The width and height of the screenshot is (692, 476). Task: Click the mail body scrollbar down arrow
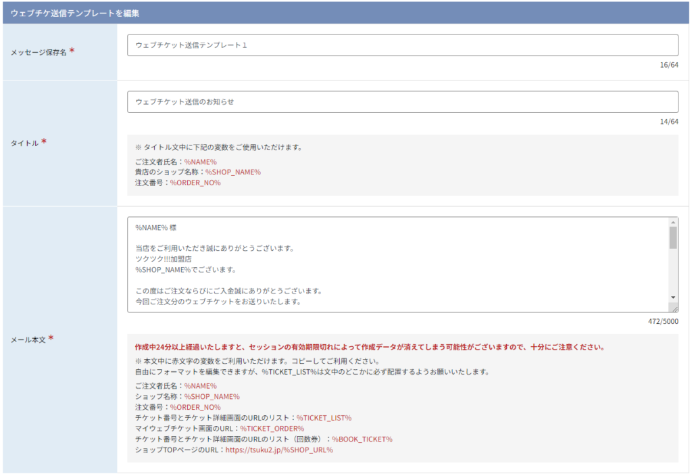point(673,297)
